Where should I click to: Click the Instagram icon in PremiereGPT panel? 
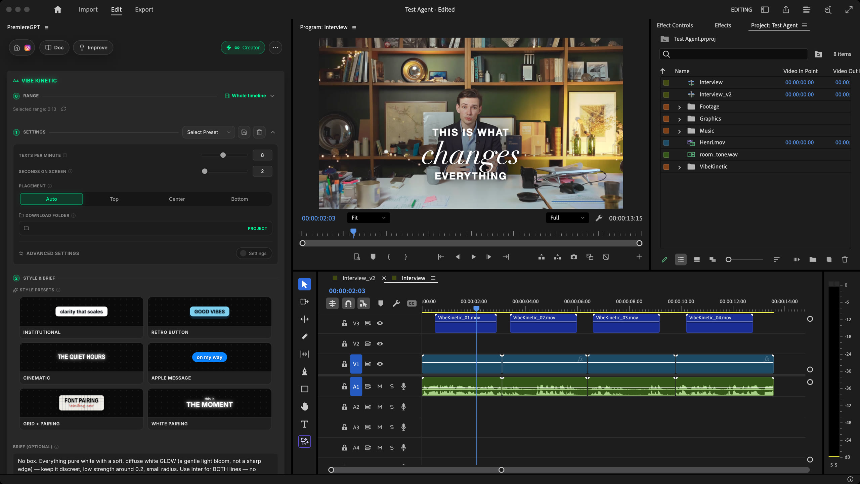coord(28,48)
